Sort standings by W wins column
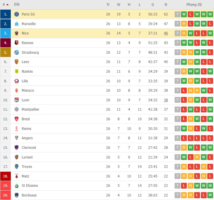The image size is (214, 200). pyautogui.click(x=119, y=5)
